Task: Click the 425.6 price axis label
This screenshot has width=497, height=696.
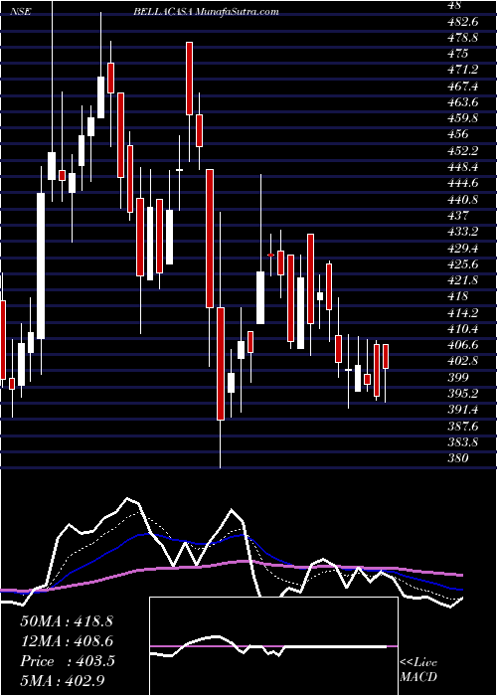Action: click(x=464, y=264)
